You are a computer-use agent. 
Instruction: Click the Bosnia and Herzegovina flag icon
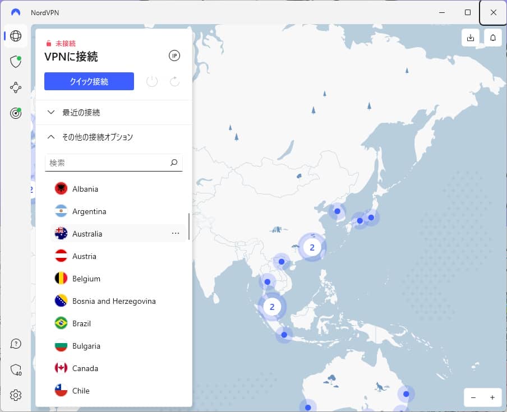click(x=61, y=301)
